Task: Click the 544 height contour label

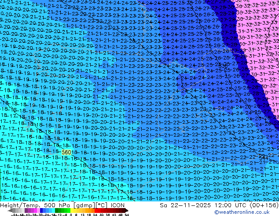Action: (x=264, y=158)
